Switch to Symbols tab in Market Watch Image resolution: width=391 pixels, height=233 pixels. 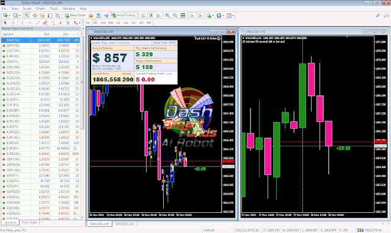pos(10,223)
